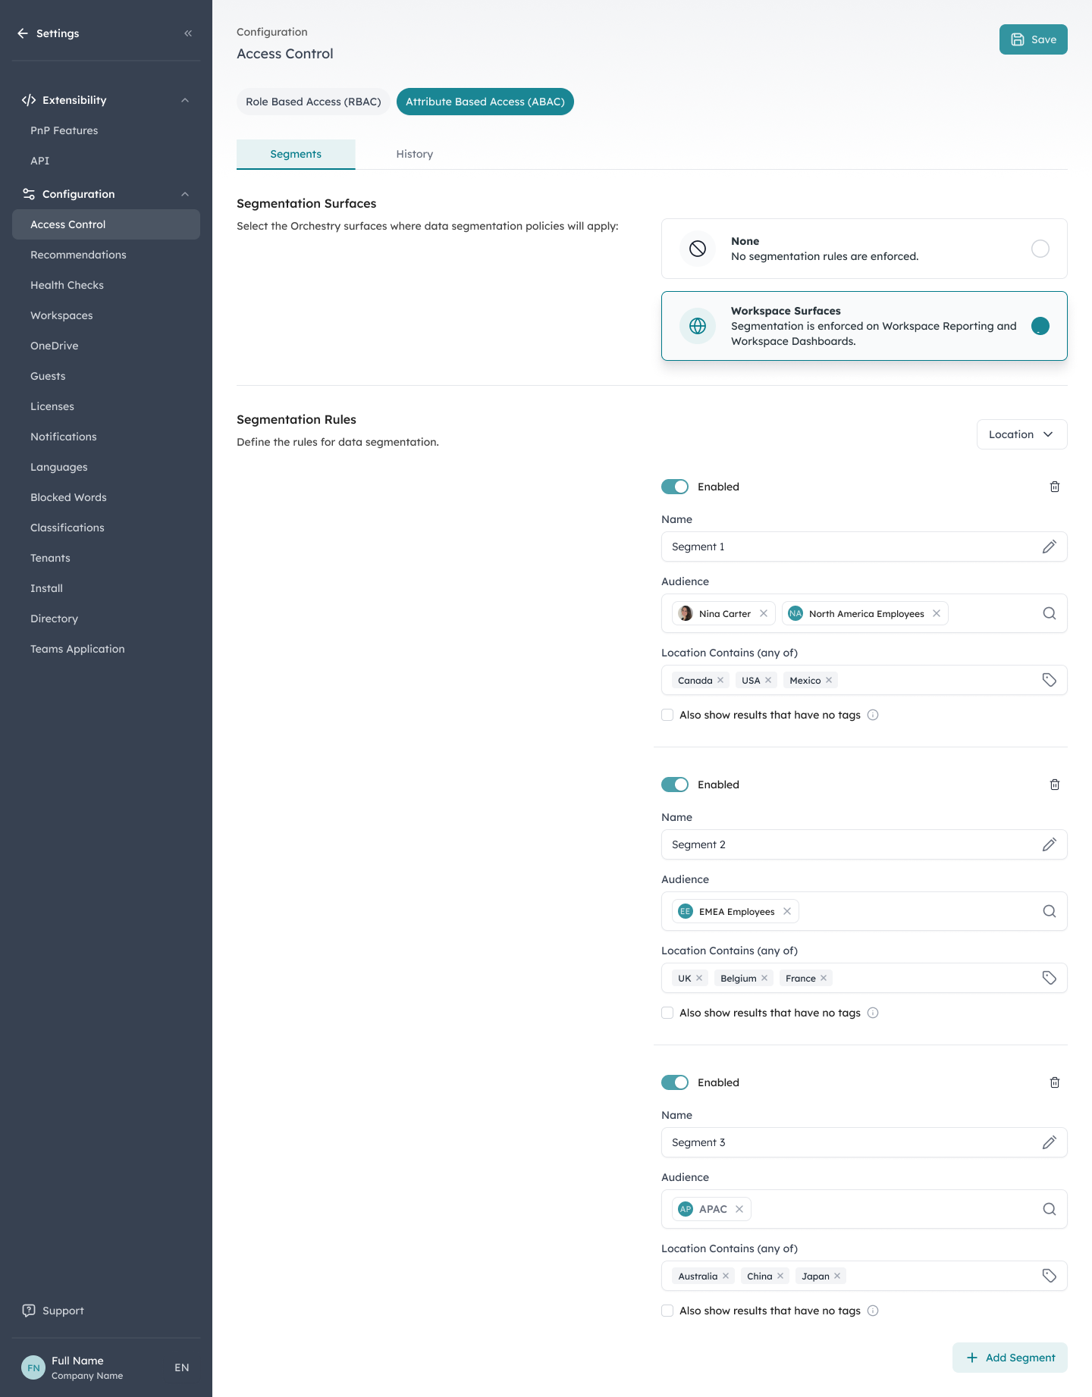The height and width of the screenshot is (1397, 1092).
Task: Click the FN user avatar
Action: click(x=33, y=1367)
